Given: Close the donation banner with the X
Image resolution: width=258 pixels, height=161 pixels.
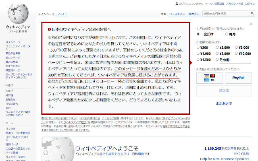Looking at the screenshot, I should click(x=251, y=24).
